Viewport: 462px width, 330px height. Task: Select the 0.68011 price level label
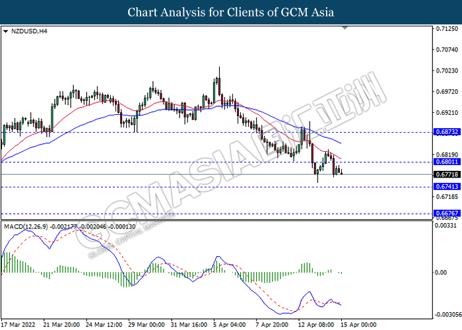click(x=447, y=162)
